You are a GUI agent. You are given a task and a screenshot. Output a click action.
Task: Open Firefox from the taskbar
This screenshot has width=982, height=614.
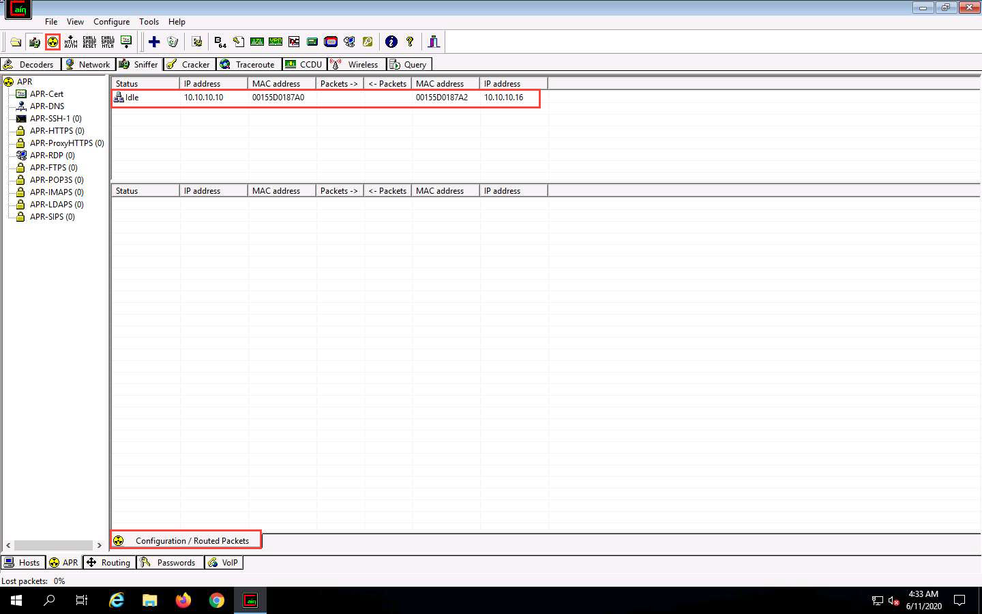(x=183, y=600)
